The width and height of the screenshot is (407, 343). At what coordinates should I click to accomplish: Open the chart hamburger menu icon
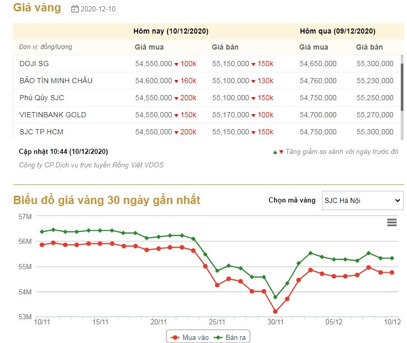click(391, 223)
